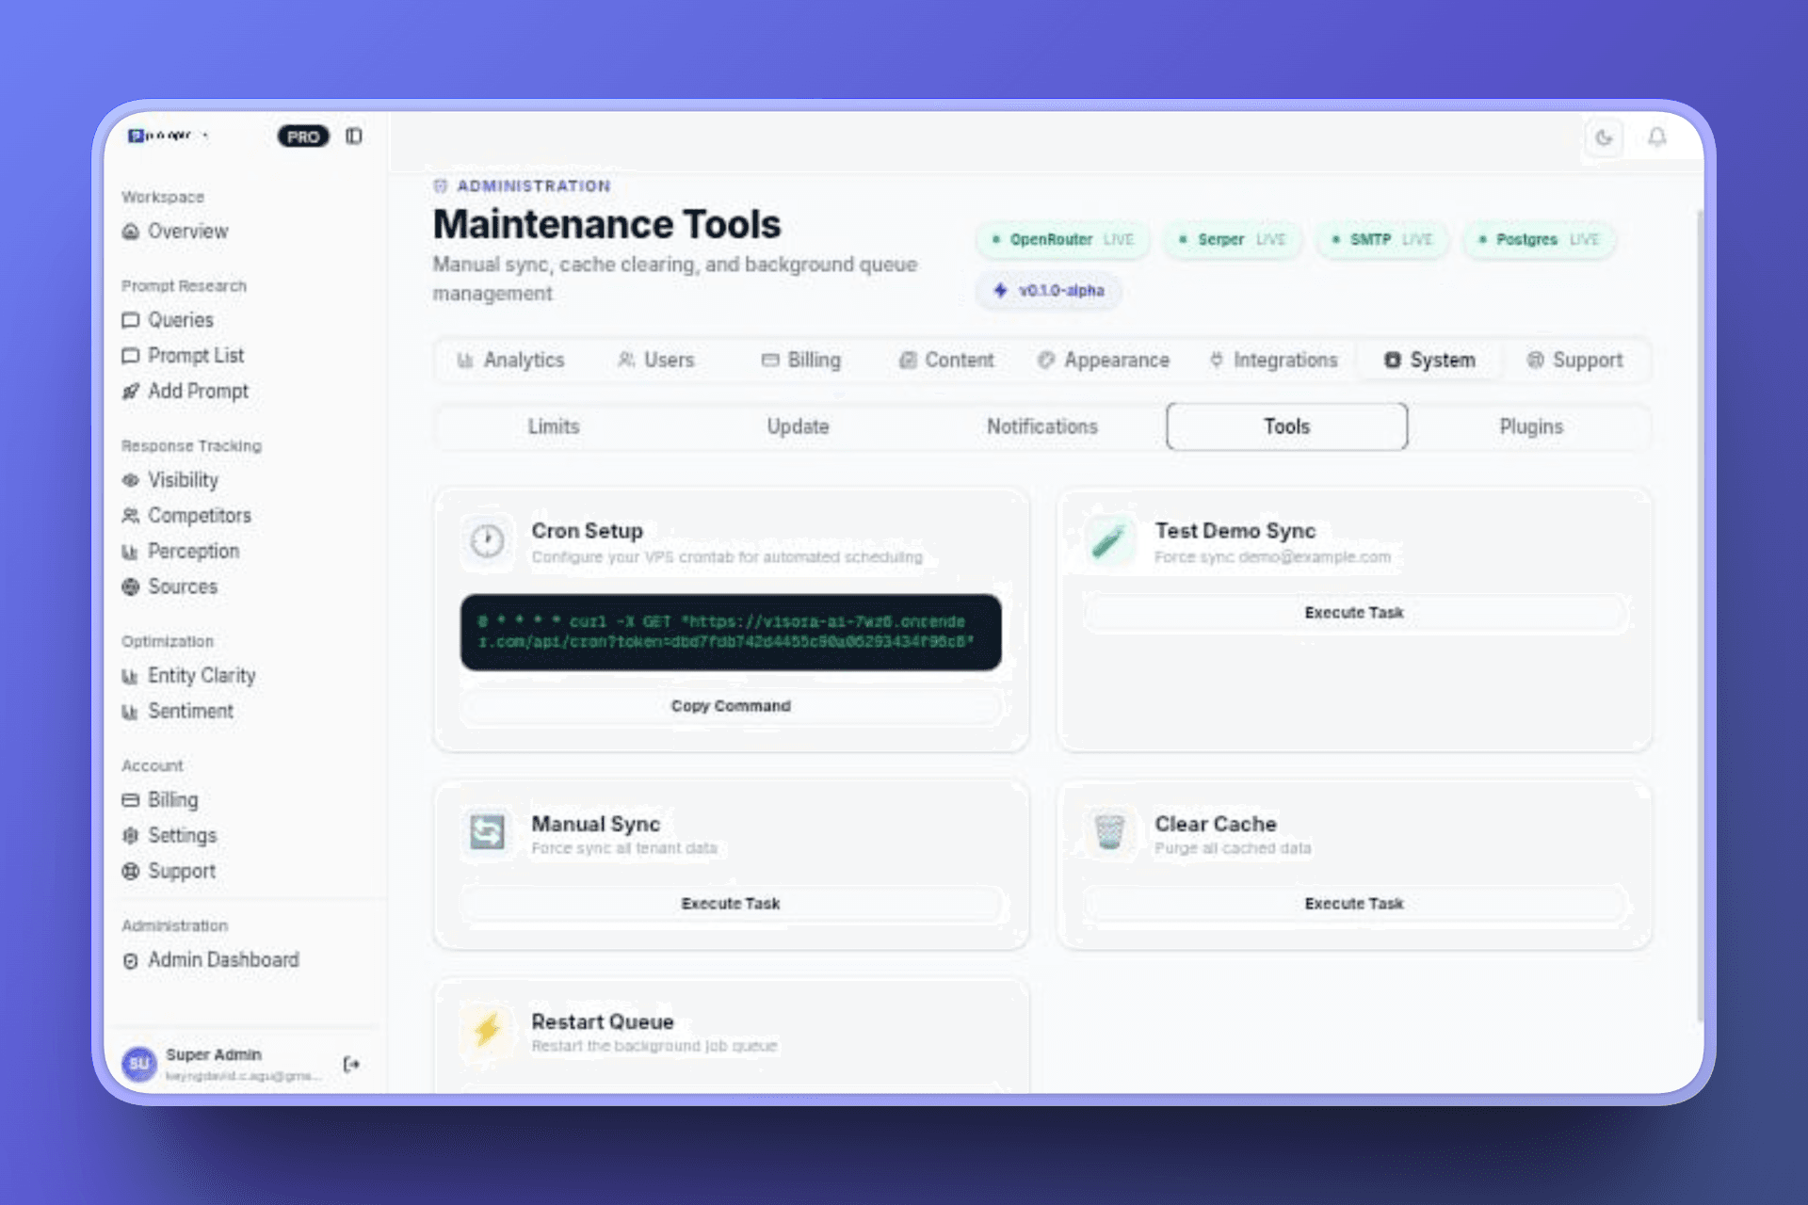Switch to the Tools sub-tab
Image resolution: width=1808 pixels, height=1205 pixels.
1286,427
